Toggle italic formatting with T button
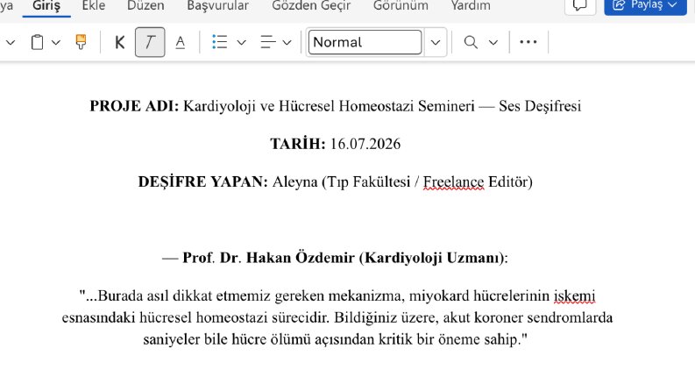This screenshot has width=695, height=391. (150, 42)
